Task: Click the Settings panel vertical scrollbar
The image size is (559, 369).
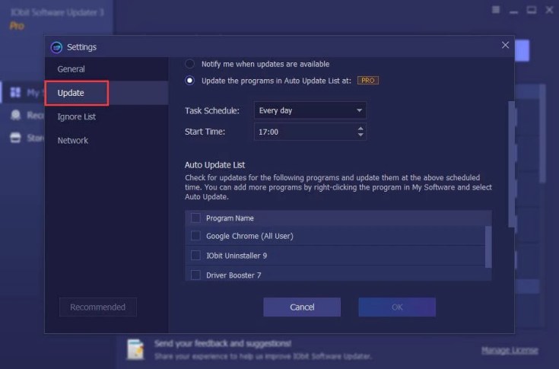Action: click(x=512, y=164)
